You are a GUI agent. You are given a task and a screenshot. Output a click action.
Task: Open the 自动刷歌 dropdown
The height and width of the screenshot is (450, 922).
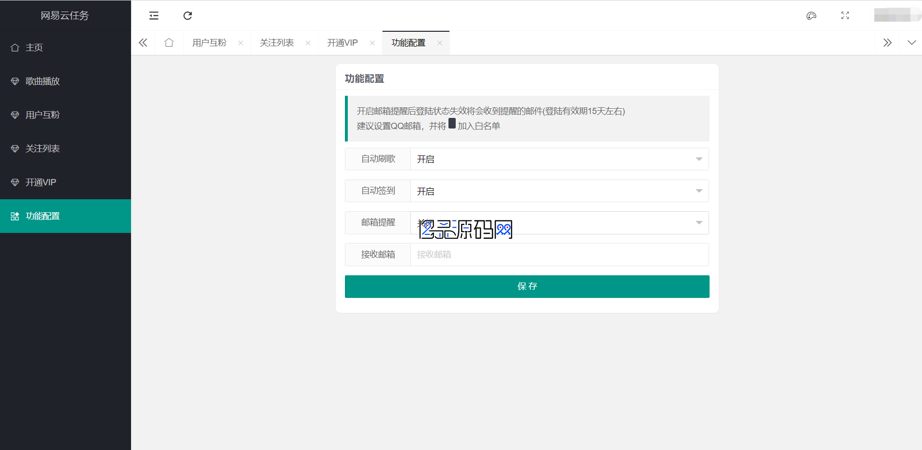point(559,159)
